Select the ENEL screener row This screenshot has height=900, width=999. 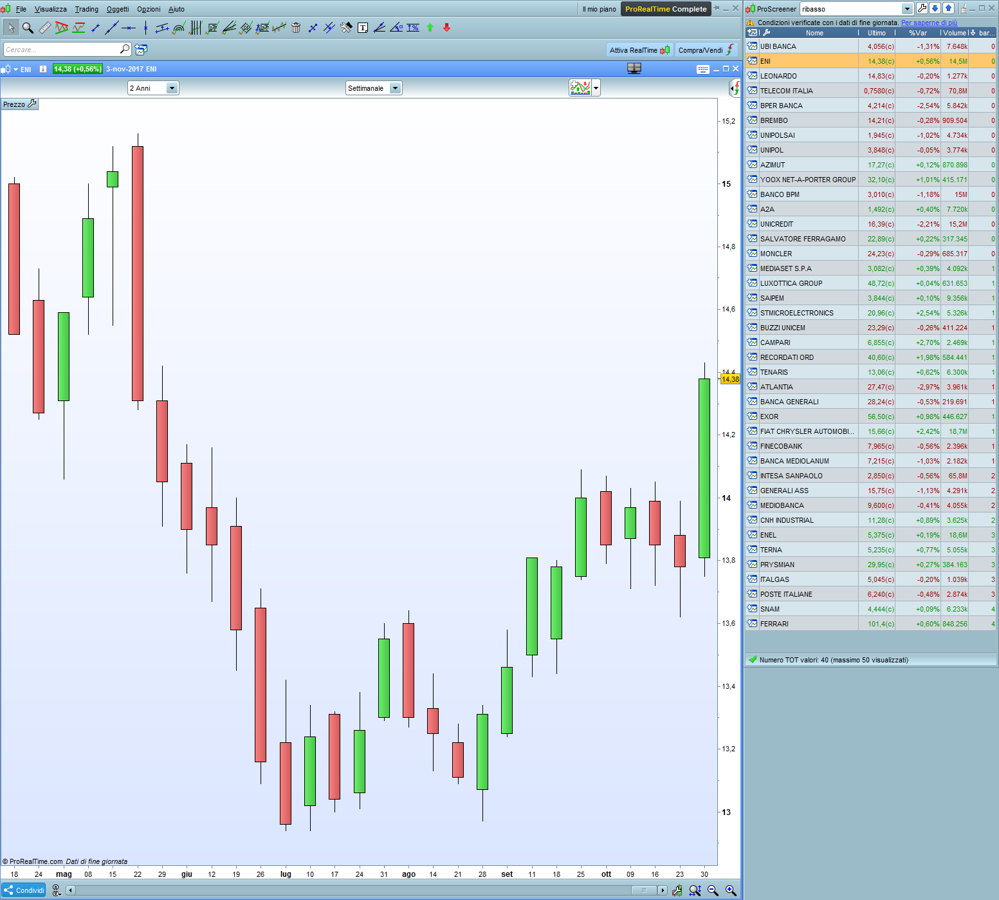pos(870,535)
